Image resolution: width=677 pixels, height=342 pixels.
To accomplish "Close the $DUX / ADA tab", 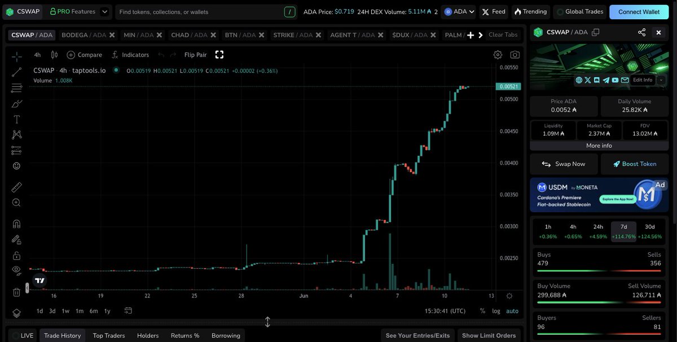I will tap(433, 35).
